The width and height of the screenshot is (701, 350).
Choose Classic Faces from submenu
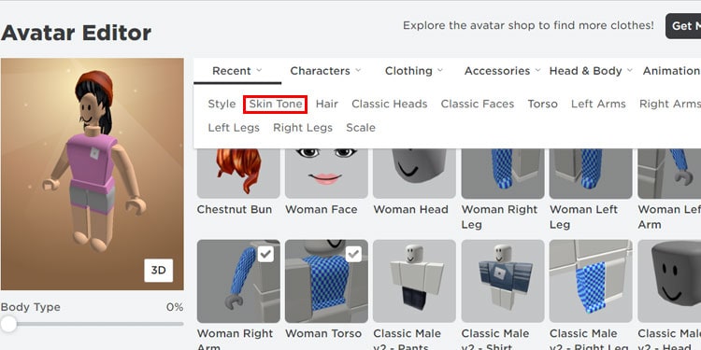pos(478,104)
